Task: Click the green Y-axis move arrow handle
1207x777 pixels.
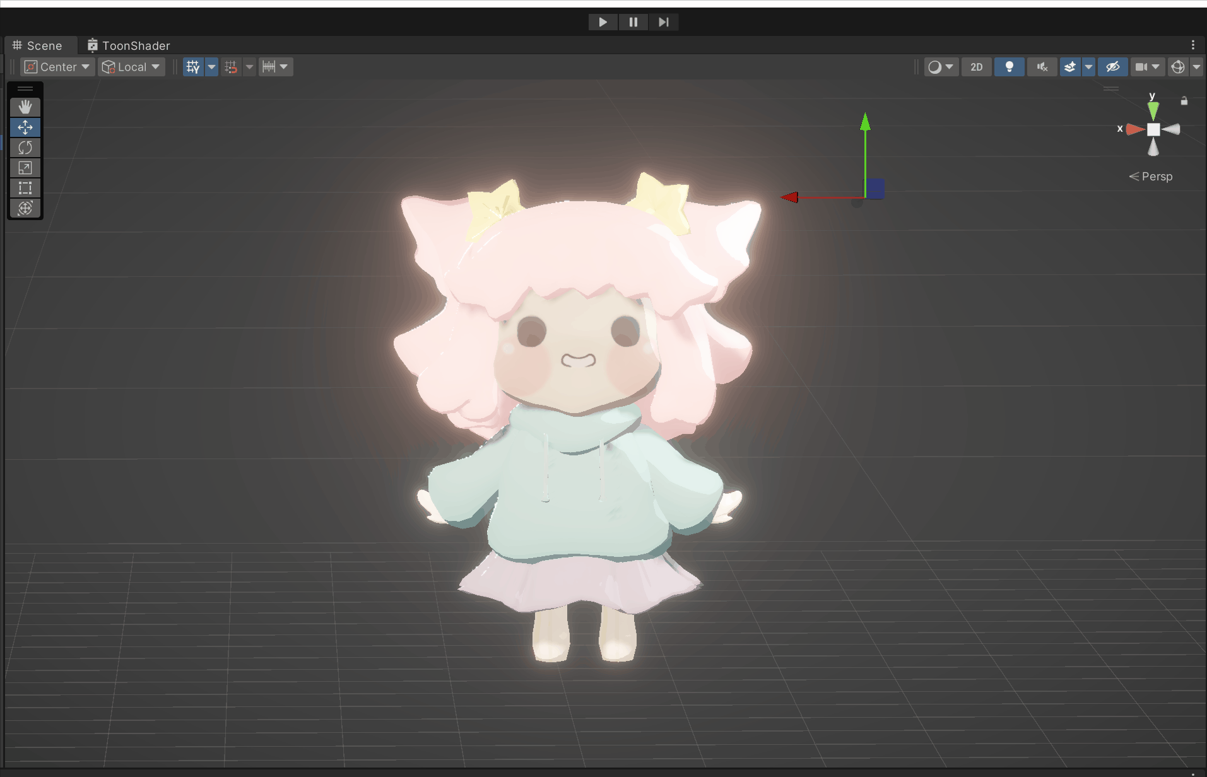Action: [865, 122]
